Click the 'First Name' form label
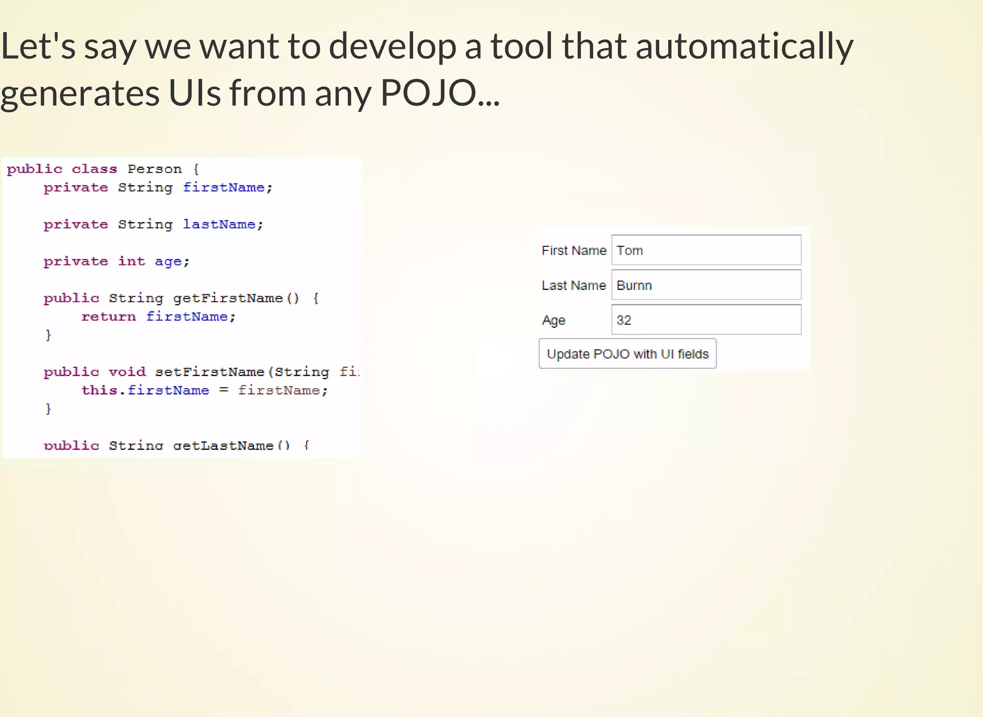983x717 pixels. (574, 251)
